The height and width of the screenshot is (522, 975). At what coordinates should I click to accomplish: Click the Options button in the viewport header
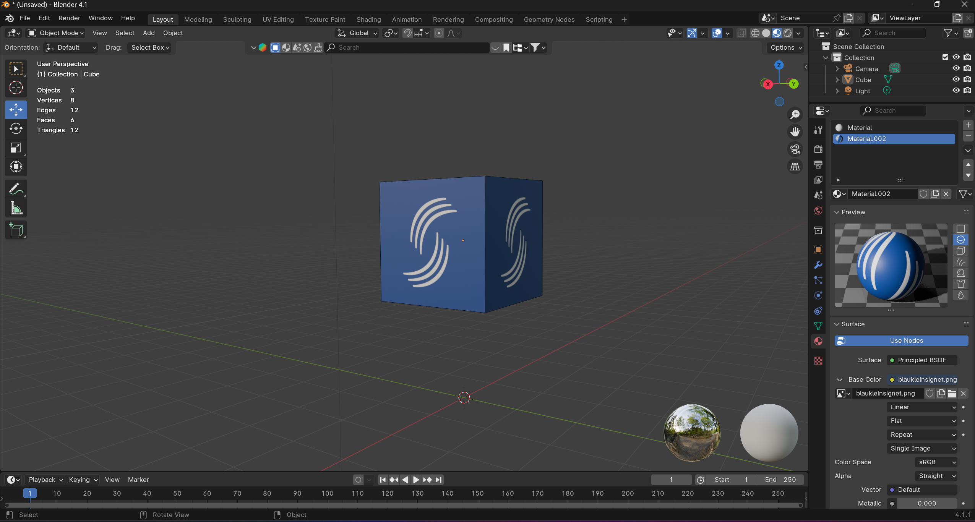pos(786,47)
